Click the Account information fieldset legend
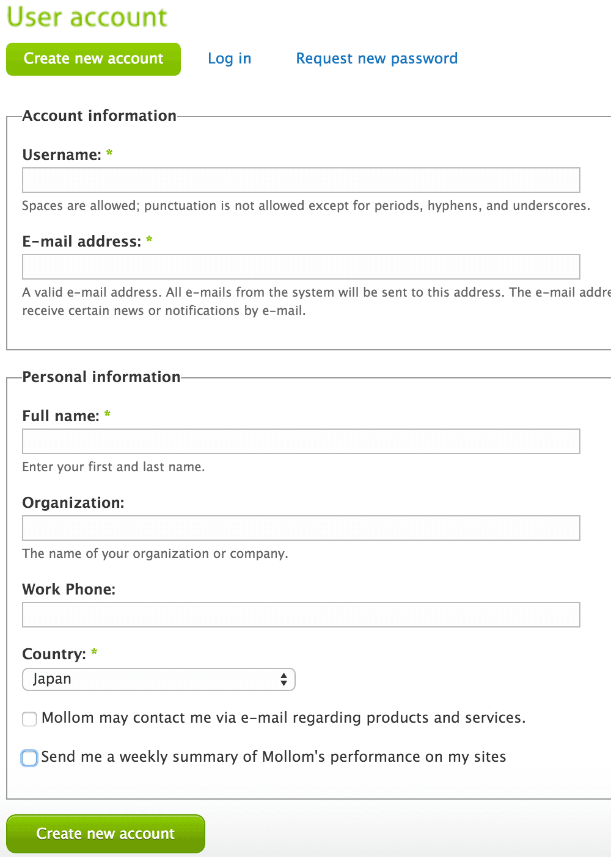 pos(100,116)
